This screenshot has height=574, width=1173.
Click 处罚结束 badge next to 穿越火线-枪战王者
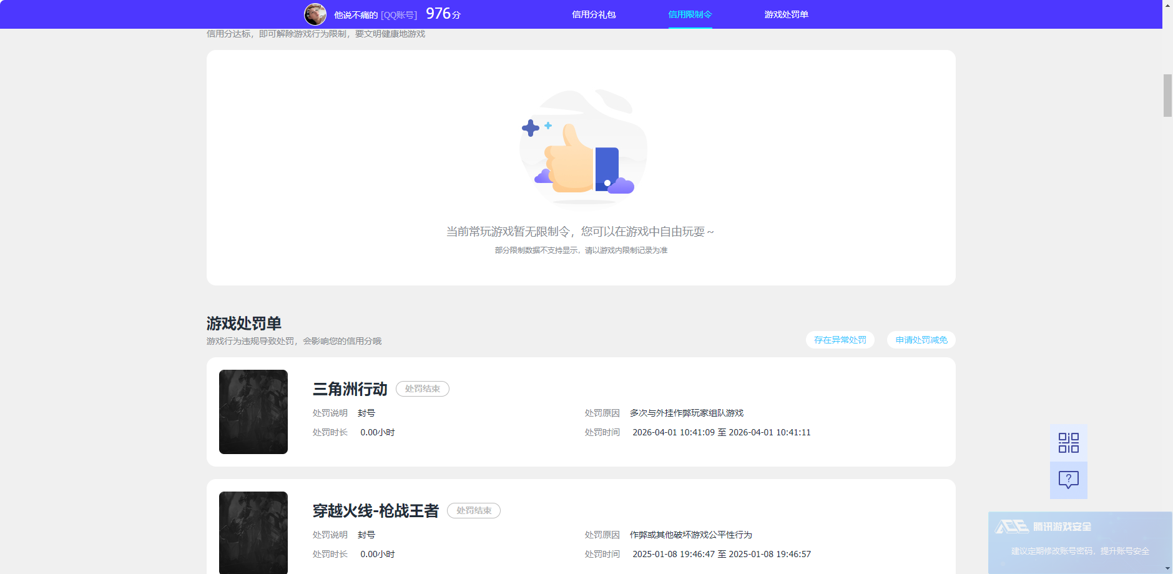click(474, 510)
